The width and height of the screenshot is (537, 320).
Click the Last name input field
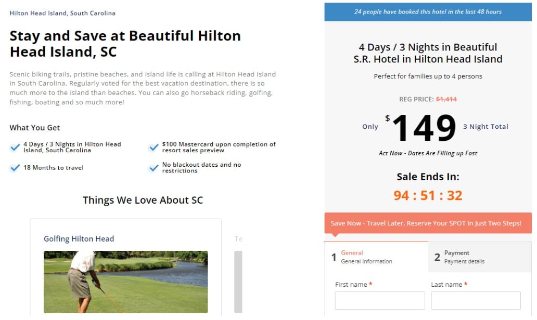point(476,301)
